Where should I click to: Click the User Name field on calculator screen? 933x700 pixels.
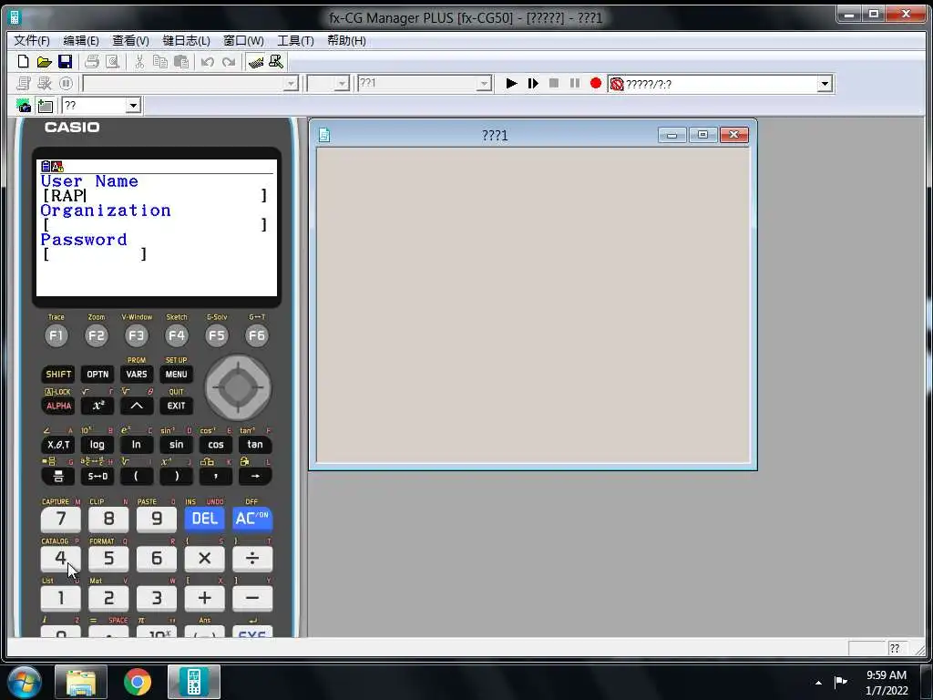click(x=155, y=196)
